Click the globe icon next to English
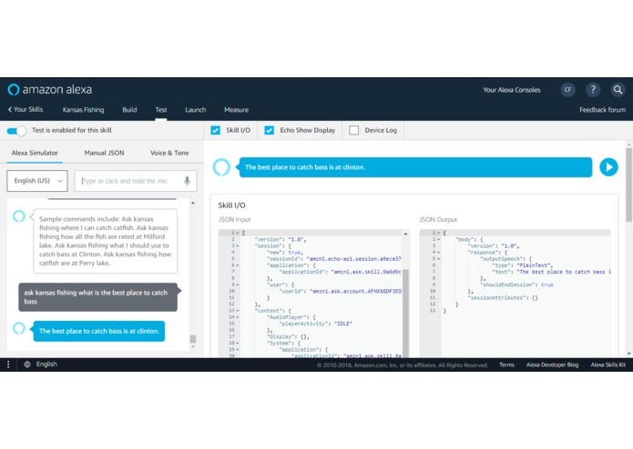The image size is (633, 449). (27, 364)
